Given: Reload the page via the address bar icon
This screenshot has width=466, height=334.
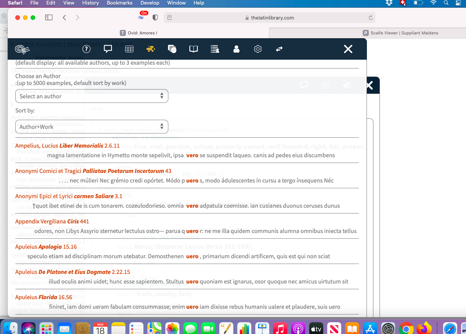Looking at the screenshot, I should (x=370, y=17).
